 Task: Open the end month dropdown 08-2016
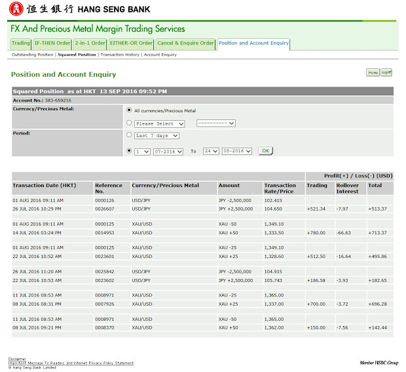coord(237,151)
